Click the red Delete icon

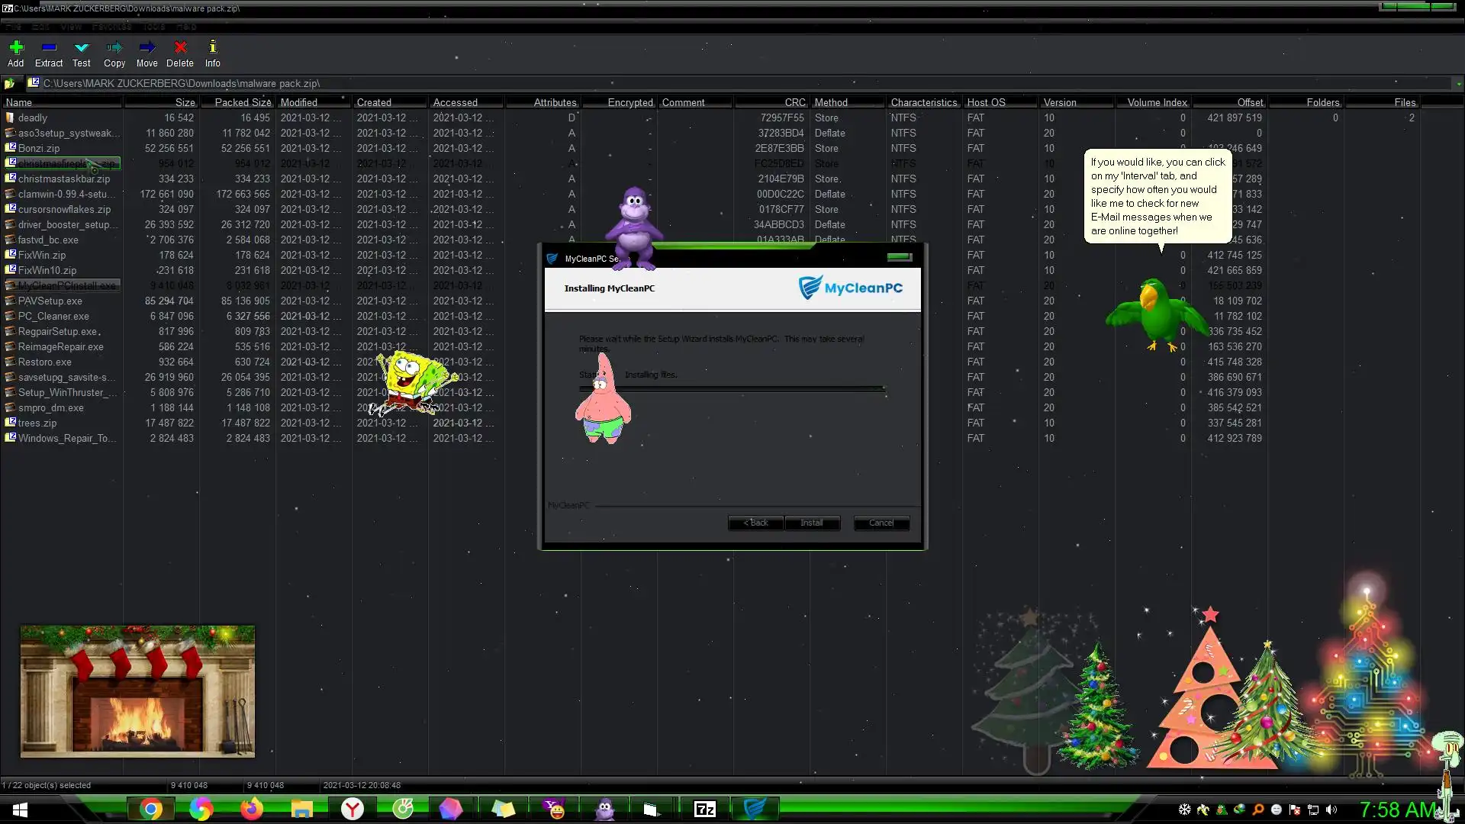tap(180, 48)
